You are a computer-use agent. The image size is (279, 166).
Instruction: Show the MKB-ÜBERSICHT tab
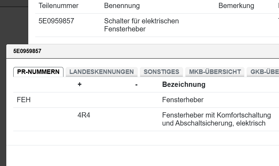(215, 72)
